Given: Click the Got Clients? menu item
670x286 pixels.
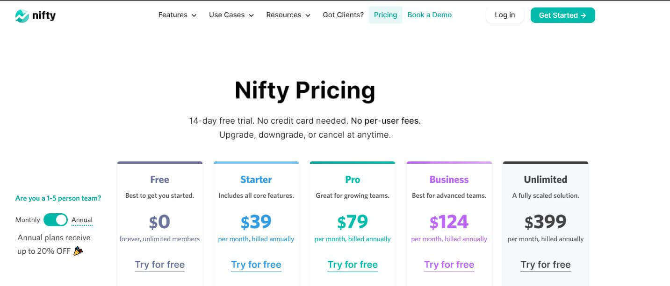Looking at the screenshot, I should [343, 14].
